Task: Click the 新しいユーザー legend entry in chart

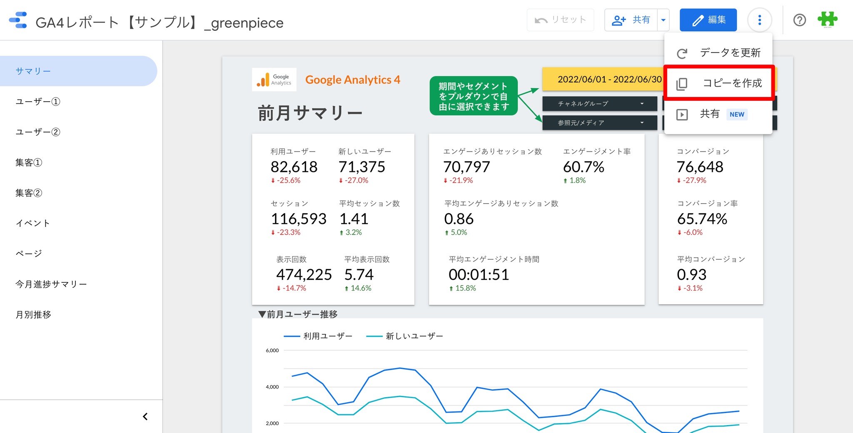Action: click(405, 336)
